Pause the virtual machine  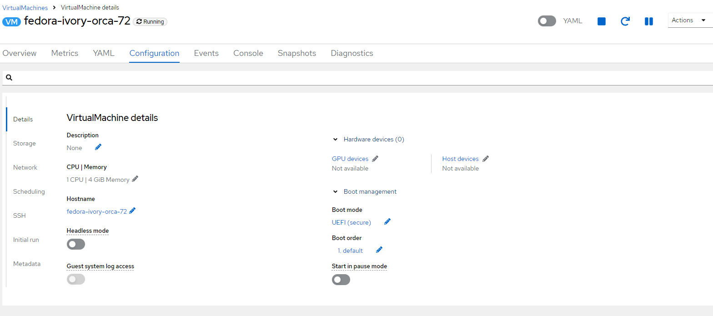(649, 21)
